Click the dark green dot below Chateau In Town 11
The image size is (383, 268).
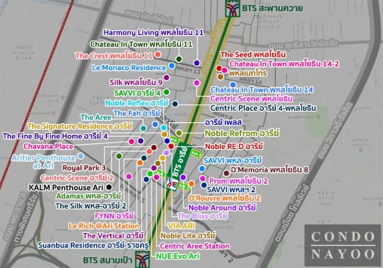pyautogui.click(x=179, y=59)
